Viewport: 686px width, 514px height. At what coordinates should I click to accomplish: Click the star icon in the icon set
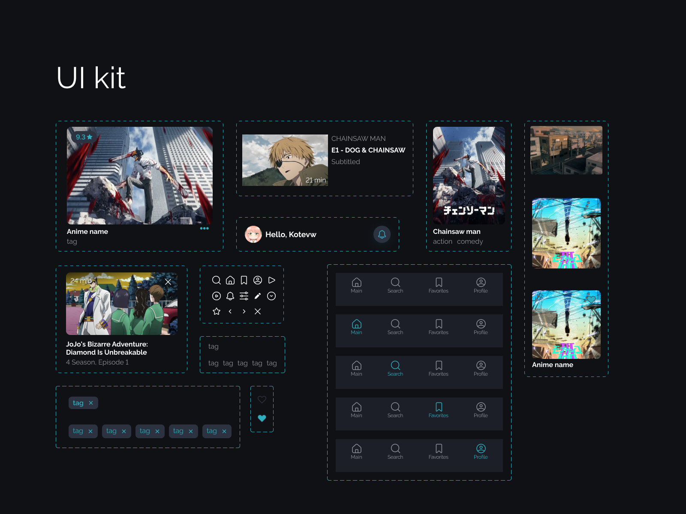coord(217,311)
